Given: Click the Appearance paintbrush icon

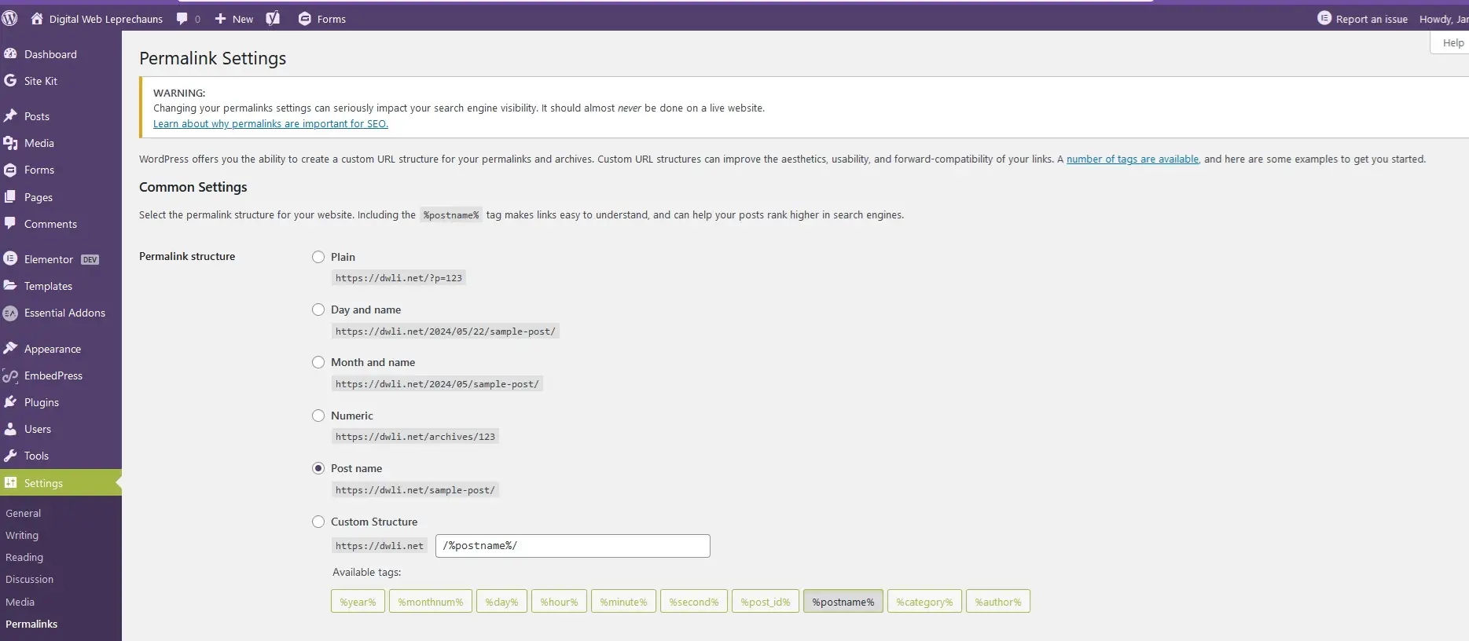Looking at the screenshot, I should pyautogui.click(x=10, y=347).
